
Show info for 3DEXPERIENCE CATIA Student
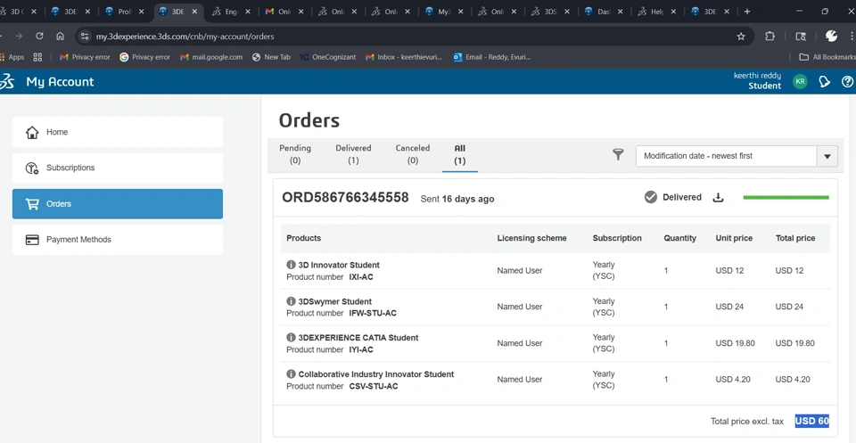(291, 338)
